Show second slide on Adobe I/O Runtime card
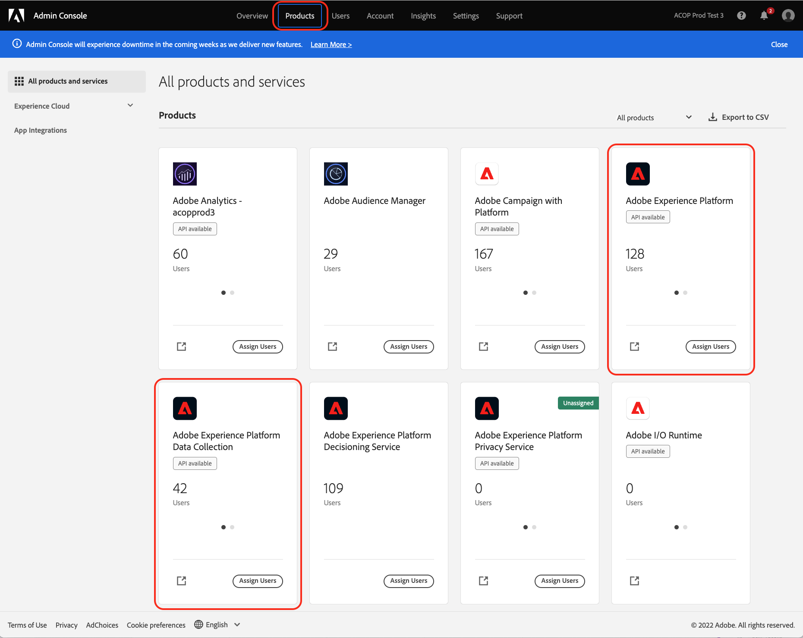The width and height of the screenshot is (803, 638). point(685,527)
